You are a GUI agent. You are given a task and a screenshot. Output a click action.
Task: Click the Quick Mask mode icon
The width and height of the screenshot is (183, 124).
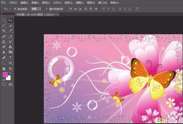coord(4,84)
